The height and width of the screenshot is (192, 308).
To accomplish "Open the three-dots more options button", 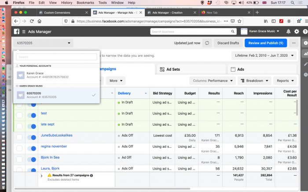I will tap(293, 43).
